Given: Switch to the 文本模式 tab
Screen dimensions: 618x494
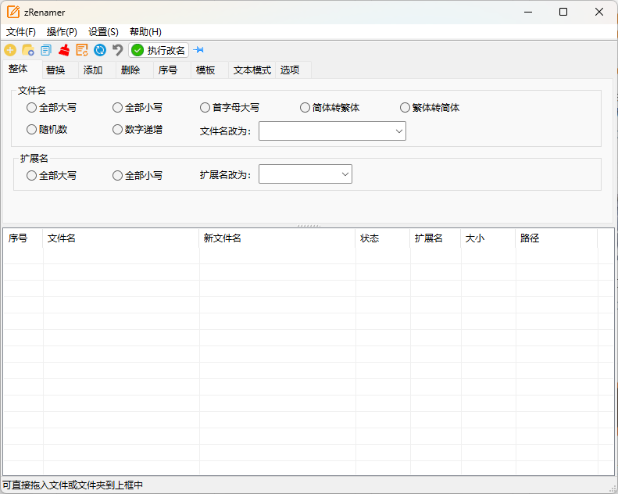Looking at the screenshot, I should pyautogui.click(x=252, y=70).
